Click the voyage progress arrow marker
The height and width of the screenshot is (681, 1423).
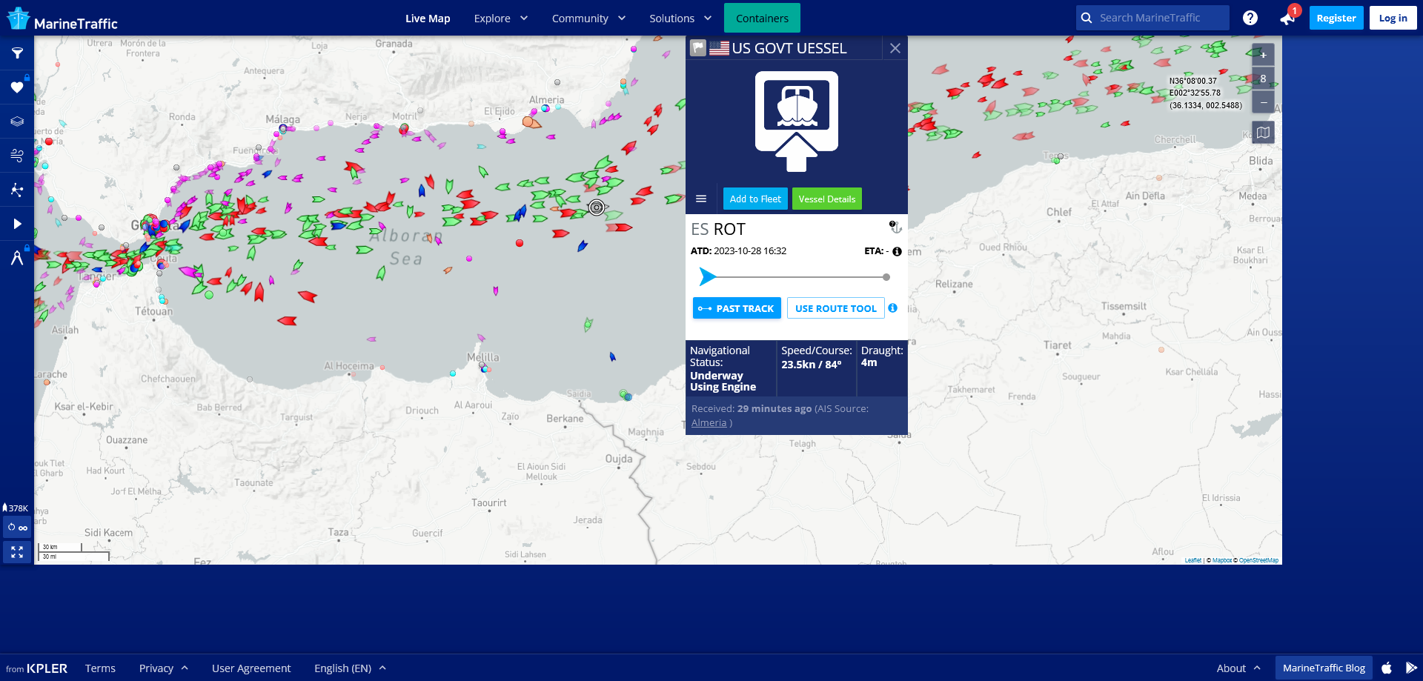[x=708, y=277]
